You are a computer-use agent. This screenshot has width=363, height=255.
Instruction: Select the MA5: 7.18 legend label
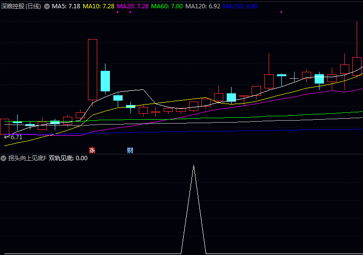pos(66,6)
